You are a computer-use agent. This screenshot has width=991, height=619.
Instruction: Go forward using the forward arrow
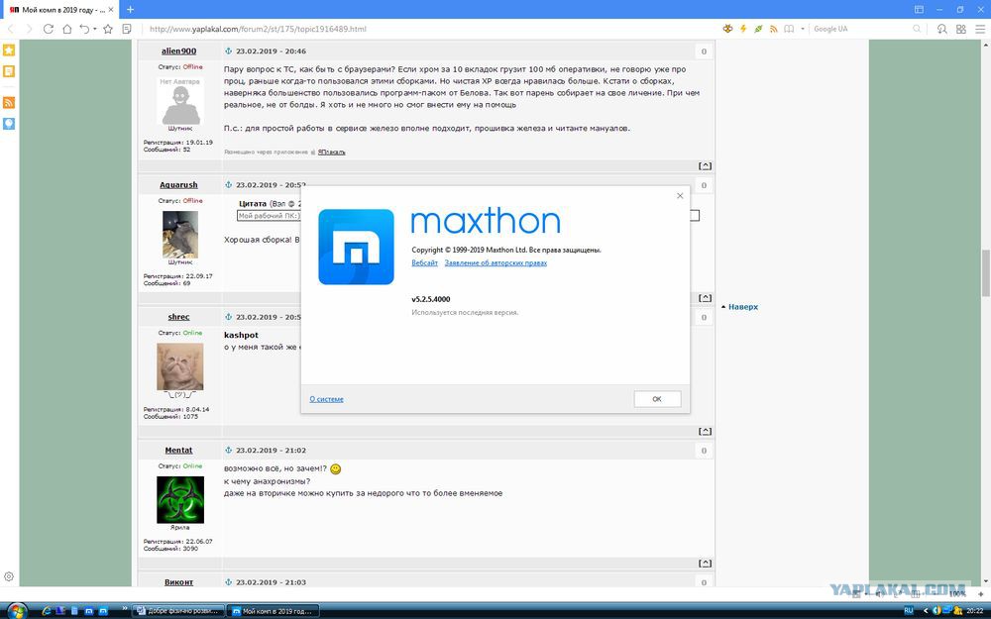pos(29,29)
